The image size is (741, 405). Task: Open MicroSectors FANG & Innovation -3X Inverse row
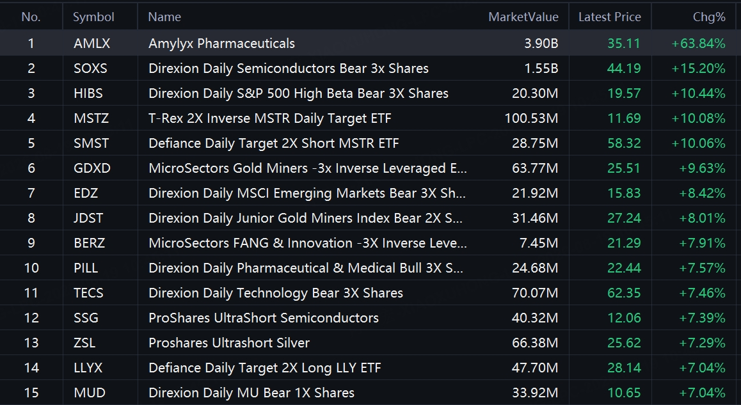(308, 243)
